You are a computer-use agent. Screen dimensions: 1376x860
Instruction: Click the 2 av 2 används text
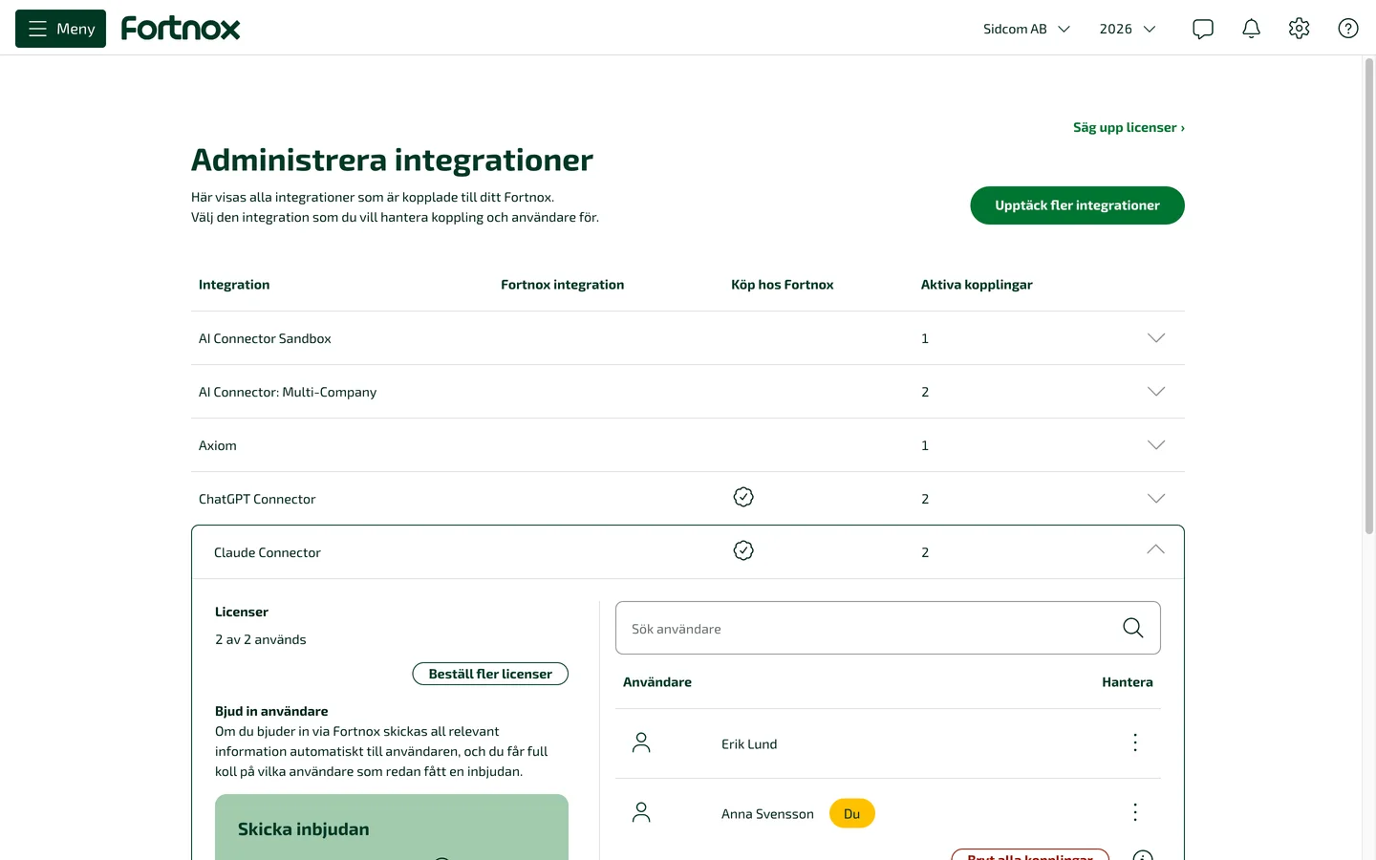pos(261,639)
